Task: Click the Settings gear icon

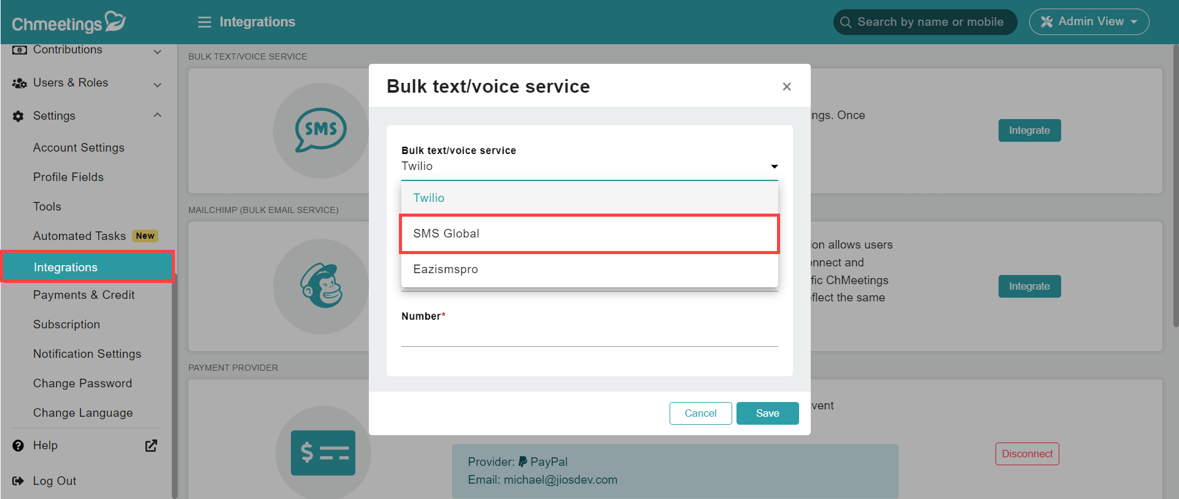Action: click(x=18, y=116)
